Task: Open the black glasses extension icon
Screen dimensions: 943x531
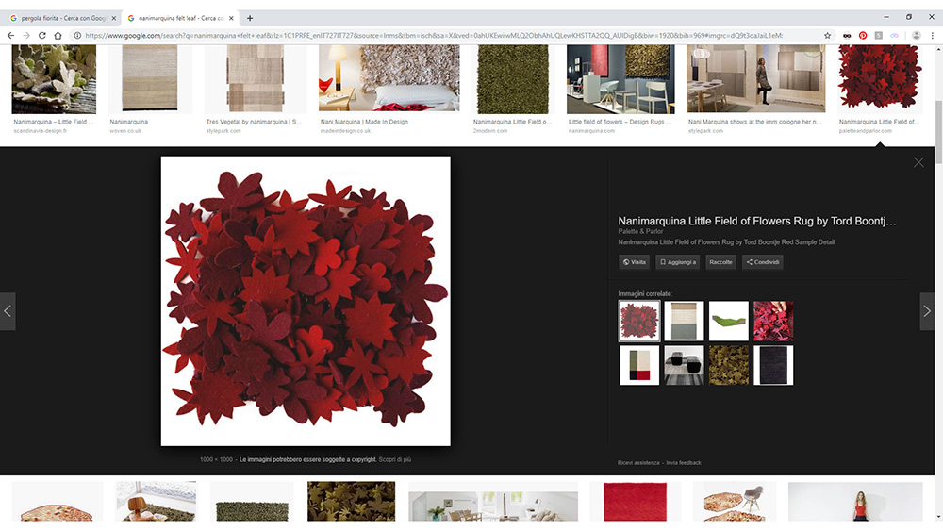Action: point(847,36)
